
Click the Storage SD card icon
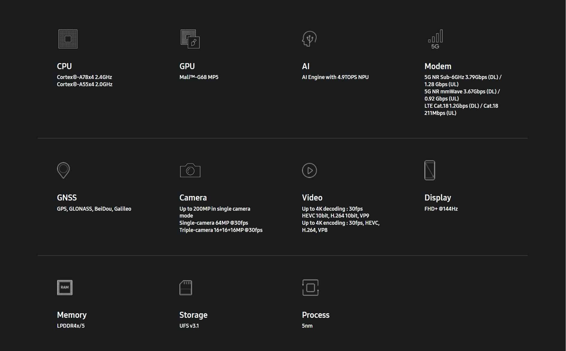click(186, 288)
